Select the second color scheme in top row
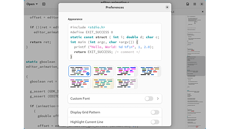 coord(103,71)
